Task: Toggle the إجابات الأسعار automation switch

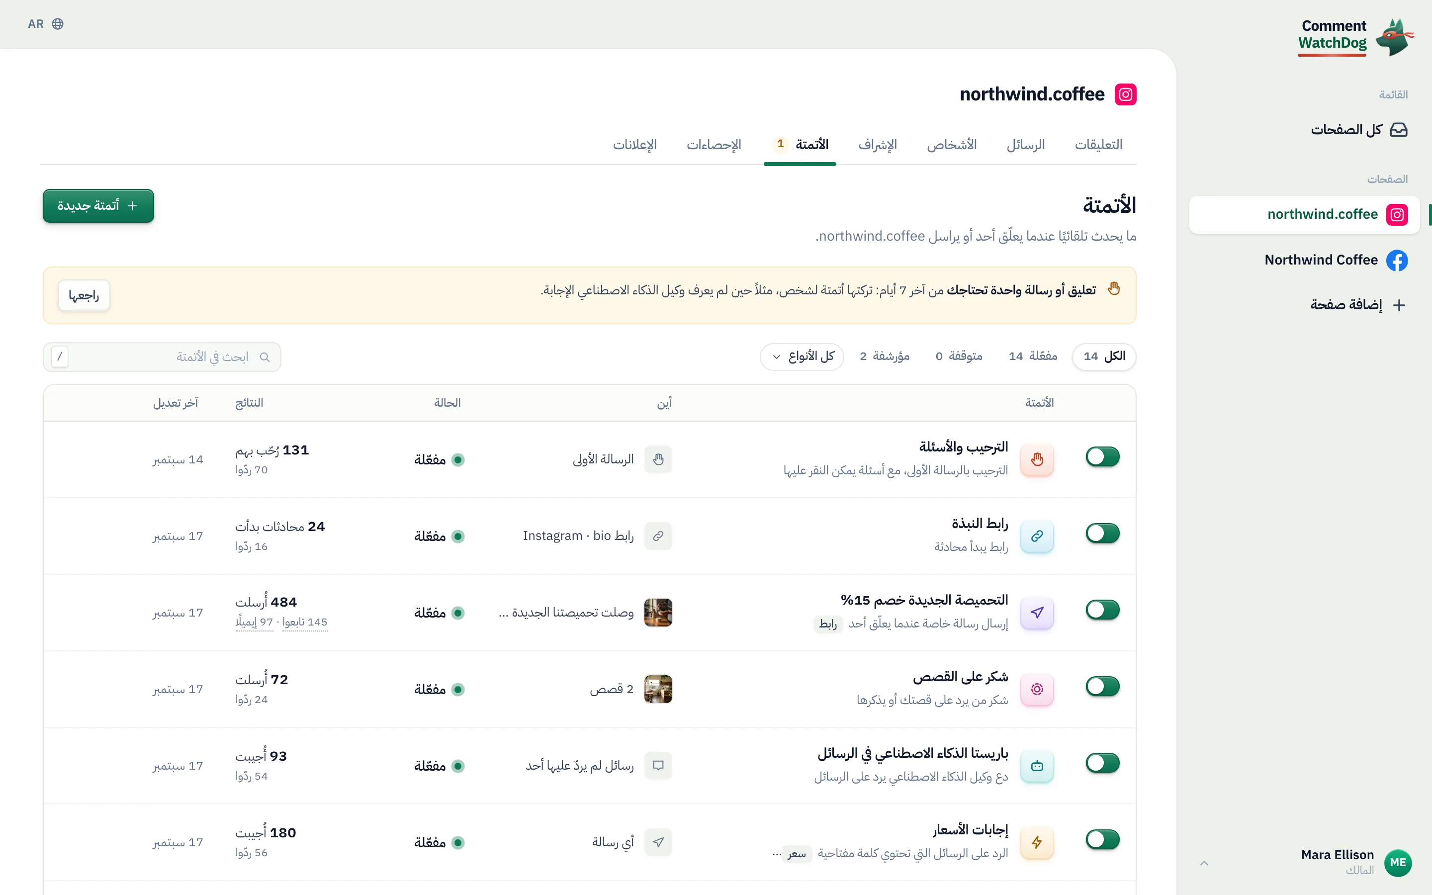Action: [x=1102, y=839]
